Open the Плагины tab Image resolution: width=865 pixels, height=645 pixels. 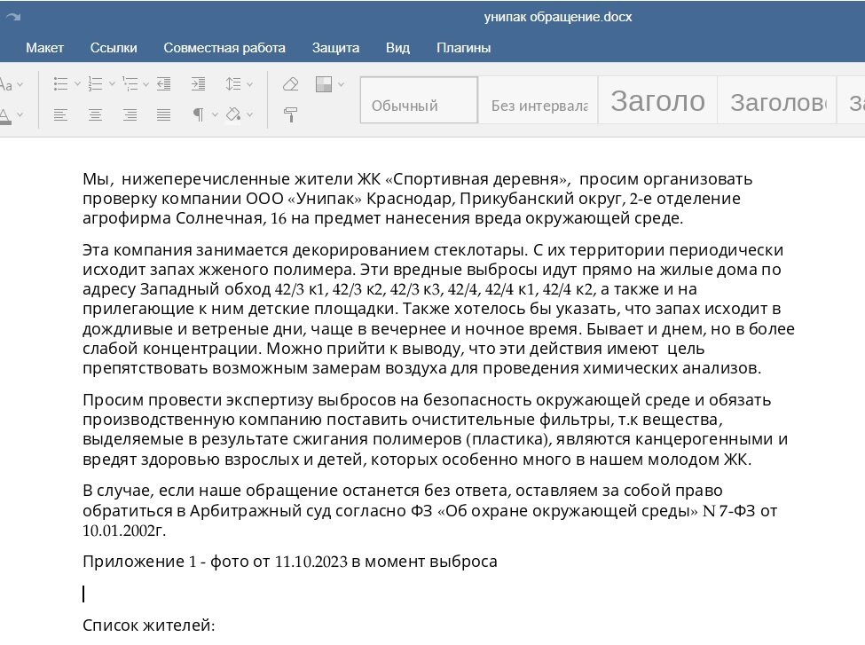click(463, 48)
